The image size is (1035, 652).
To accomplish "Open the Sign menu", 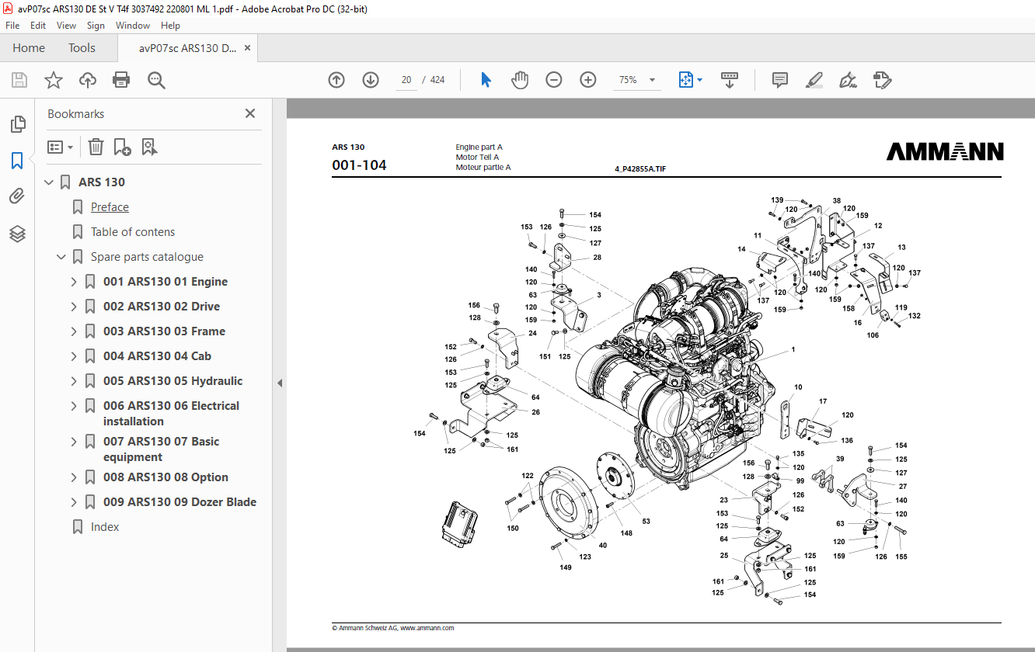I will 96,26.
